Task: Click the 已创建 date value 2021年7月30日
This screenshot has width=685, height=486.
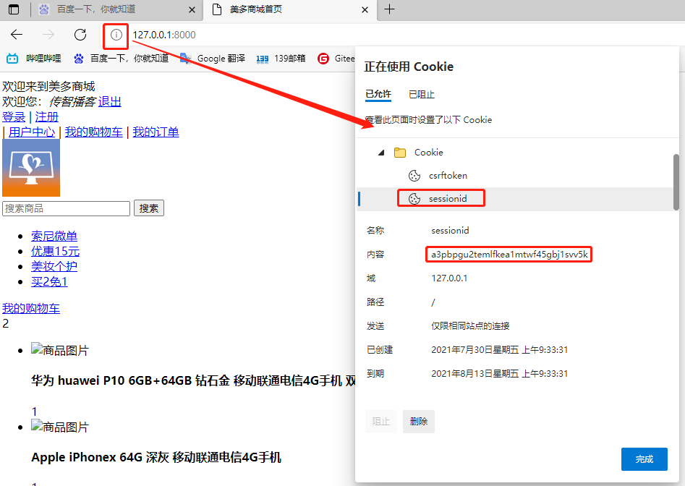Action: (x=499, y=350)
